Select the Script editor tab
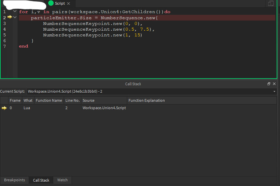280x186 pixels. click(x=60, y=4)
